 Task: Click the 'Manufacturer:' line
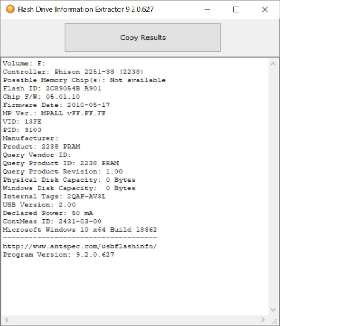pos(30,138)
